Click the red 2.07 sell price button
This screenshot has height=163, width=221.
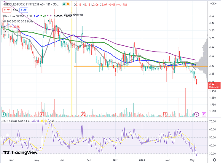click(x=7, y=10)
